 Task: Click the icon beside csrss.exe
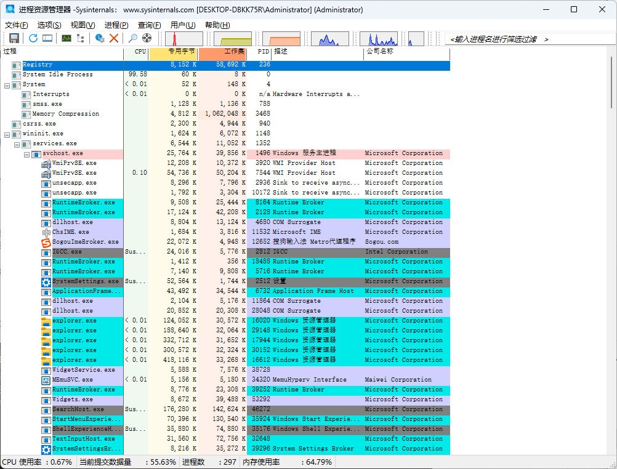[16, 124]
